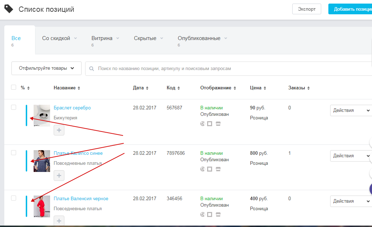Click the globe icon in Браслет серебро row
The height and width of the screenshot is (227, 372).
(202, 124)
